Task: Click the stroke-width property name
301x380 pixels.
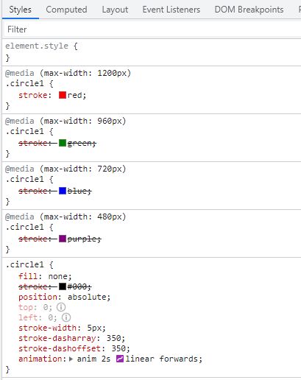Action: click(48, 328)
